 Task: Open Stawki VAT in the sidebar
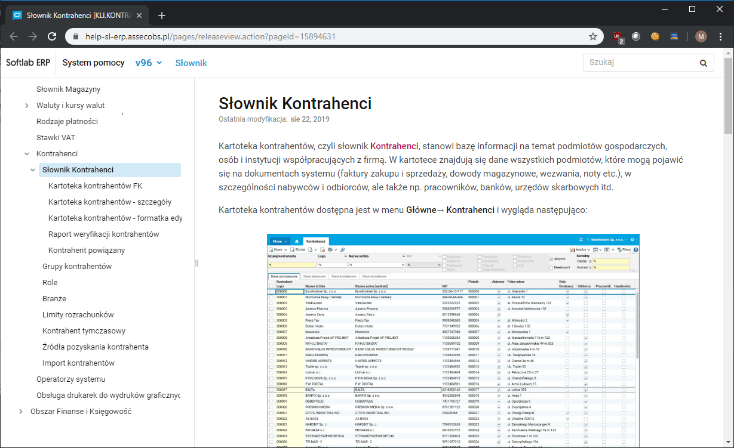click(56, 138)
